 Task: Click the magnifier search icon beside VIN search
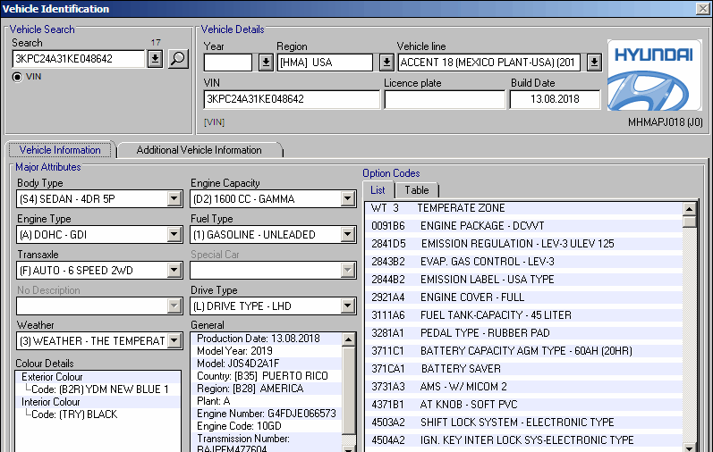[x=178, y=59]
